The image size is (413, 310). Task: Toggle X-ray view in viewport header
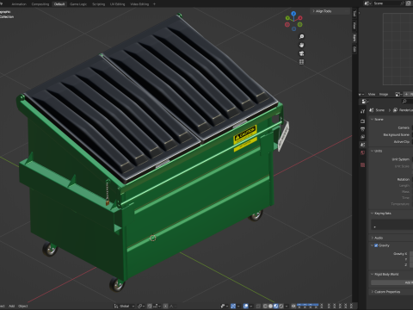point(258,306)
